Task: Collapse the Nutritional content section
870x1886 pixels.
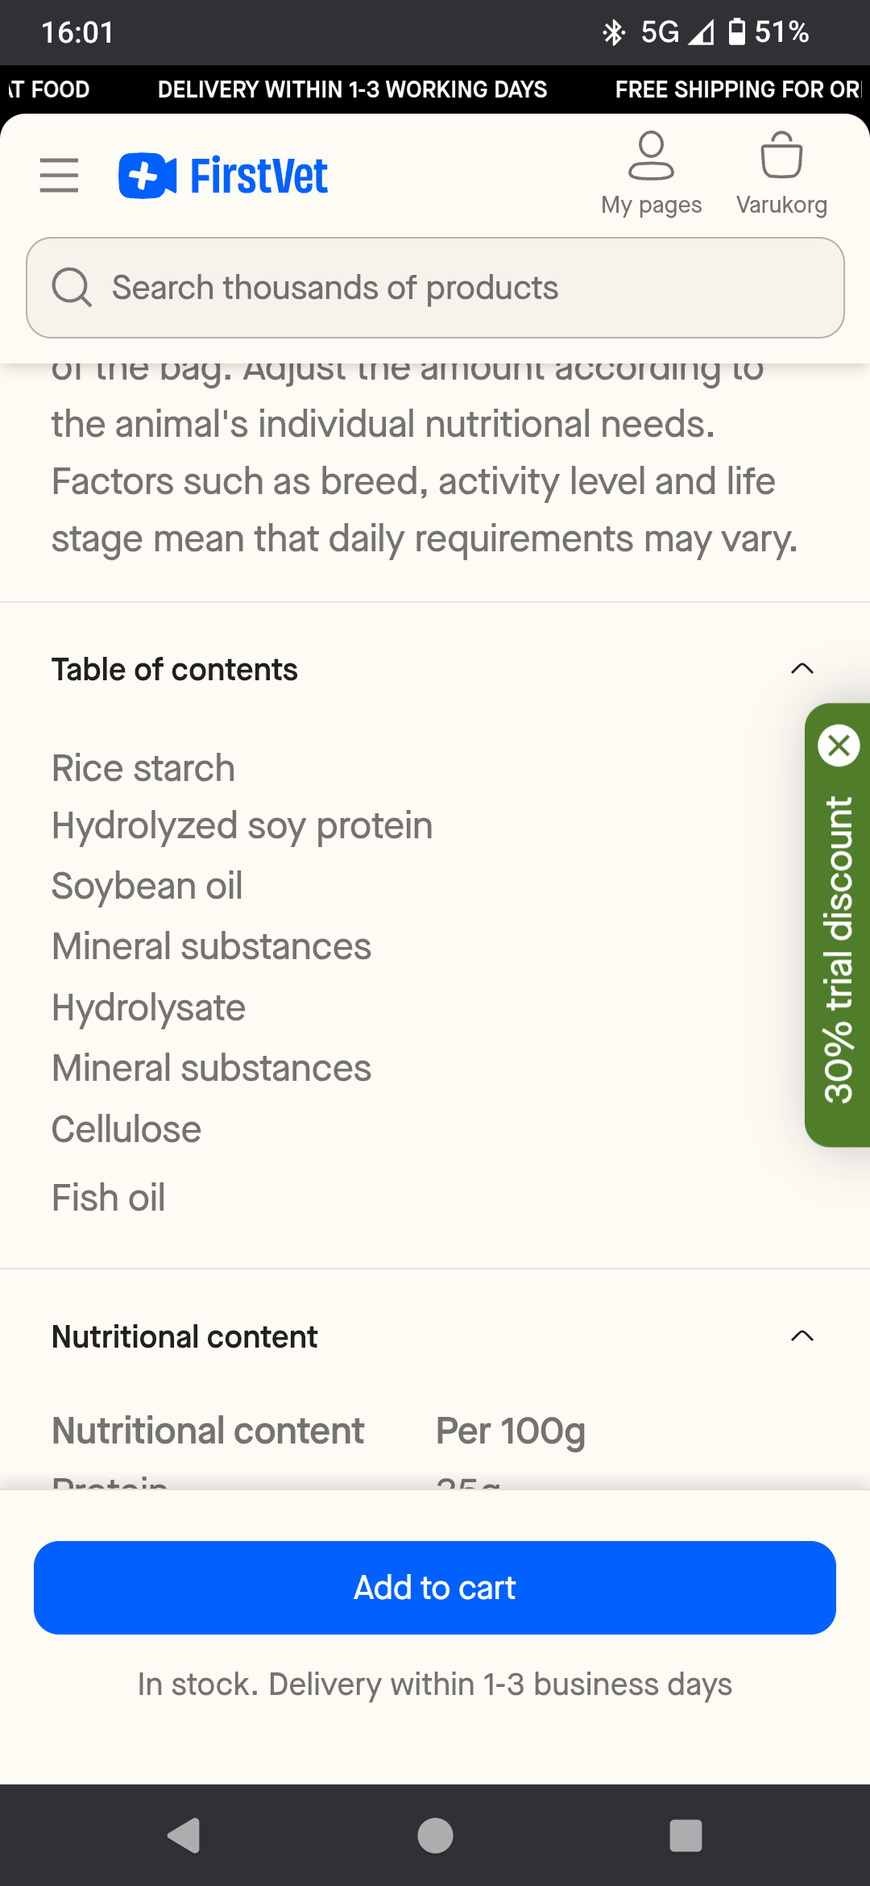Action: (x=802, y=1336)
